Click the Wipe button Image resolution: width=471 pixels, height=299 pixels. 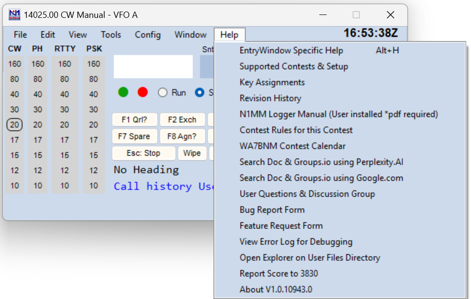[193, 154]
